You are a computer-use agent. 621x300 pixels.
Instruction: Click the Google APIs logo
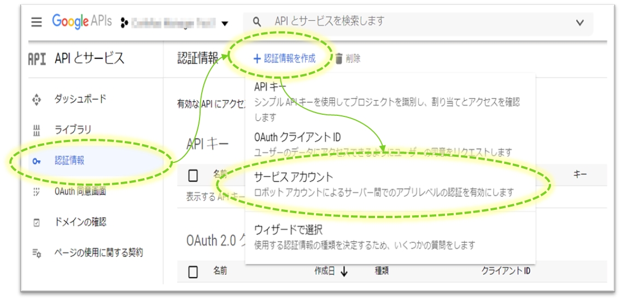(x=82, y=22)
